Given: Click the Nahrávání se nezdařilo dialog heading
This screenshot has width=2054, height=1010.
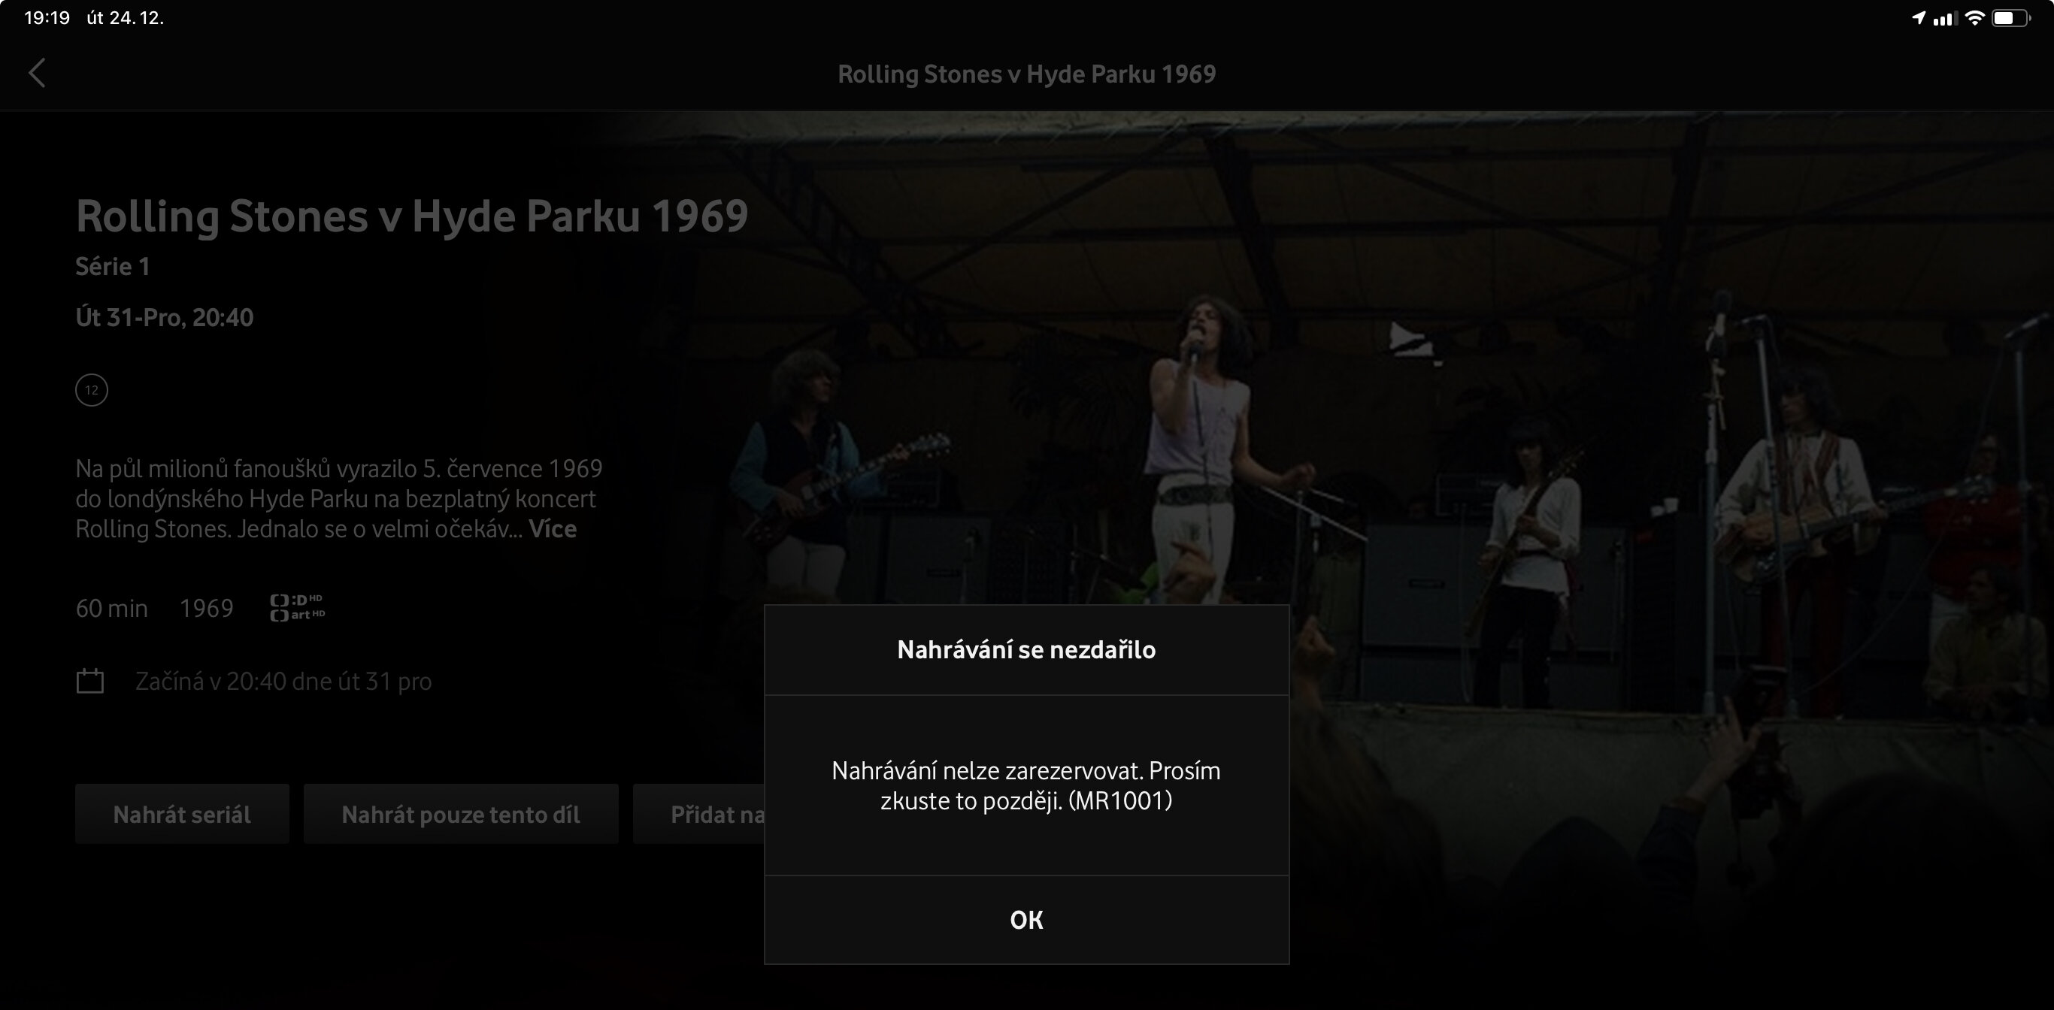Looking at the screenshot, I should [x=1026, y=650].
